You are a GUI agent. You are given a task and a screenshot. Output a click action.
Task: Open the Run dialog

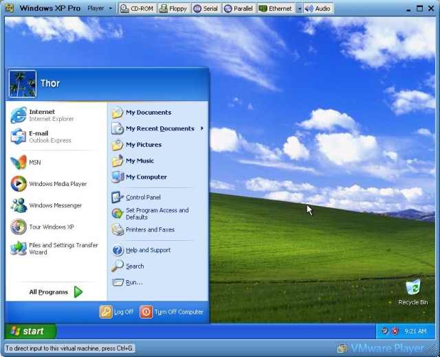click(x=127, y=282)
